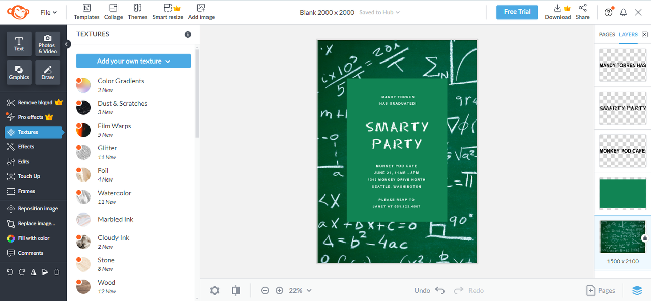Expand Add your own texture dropdown
651x301 pixels.
(133, 61)
